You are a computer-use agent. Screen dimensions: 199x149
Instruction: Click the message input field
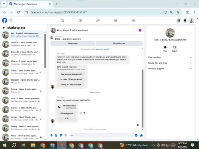pos(101,135)
